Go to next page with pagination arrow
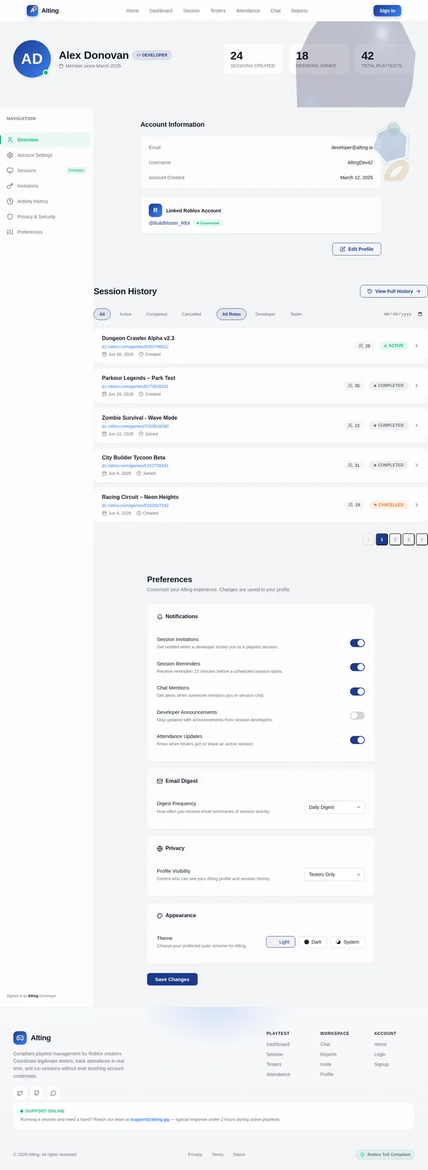Image resolution: width=428 pixels, height=1170 pixels. 422,539
